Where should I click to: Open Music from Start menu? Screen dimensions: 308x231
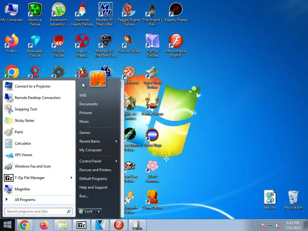(x=84, y=122)
